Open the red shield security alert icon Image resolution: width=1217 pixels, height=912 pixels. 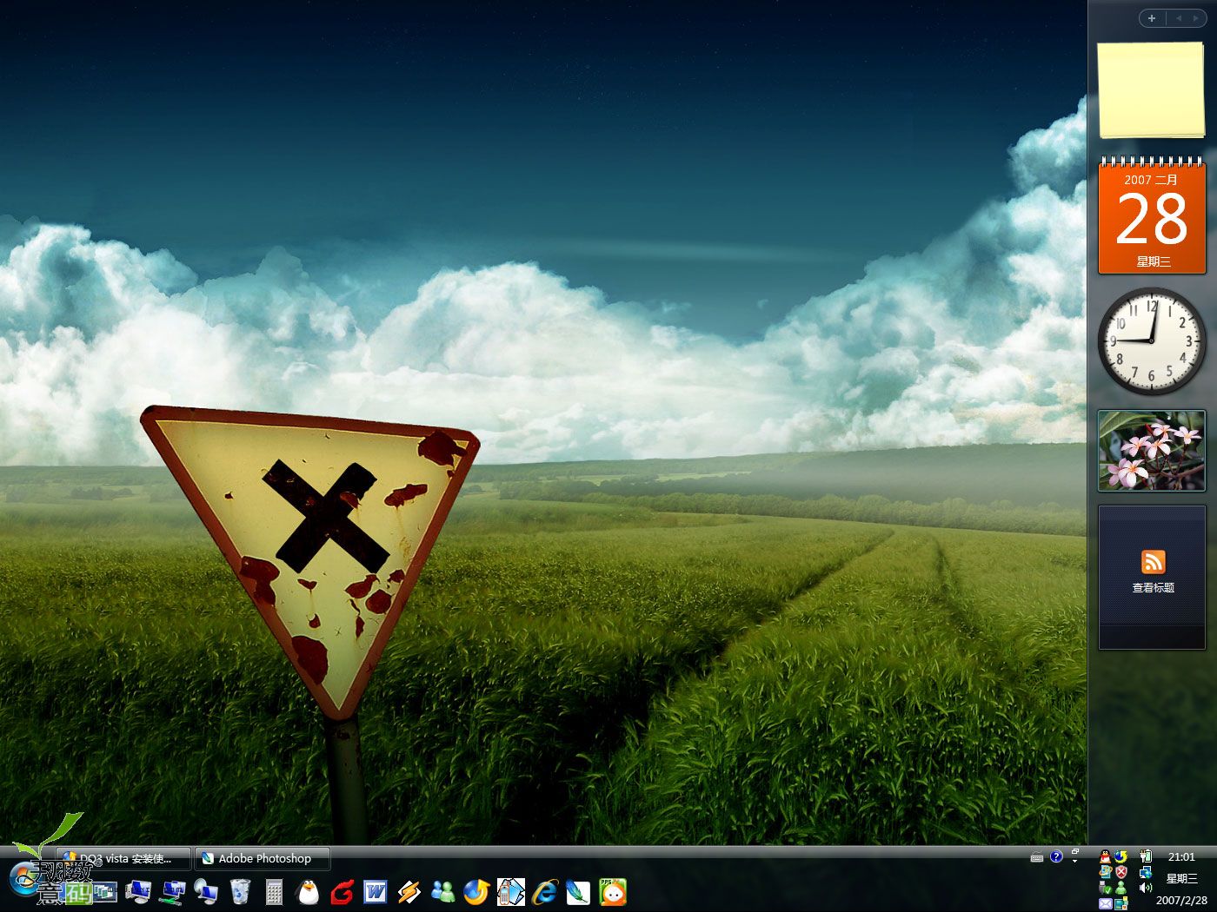pos(1121,872)
